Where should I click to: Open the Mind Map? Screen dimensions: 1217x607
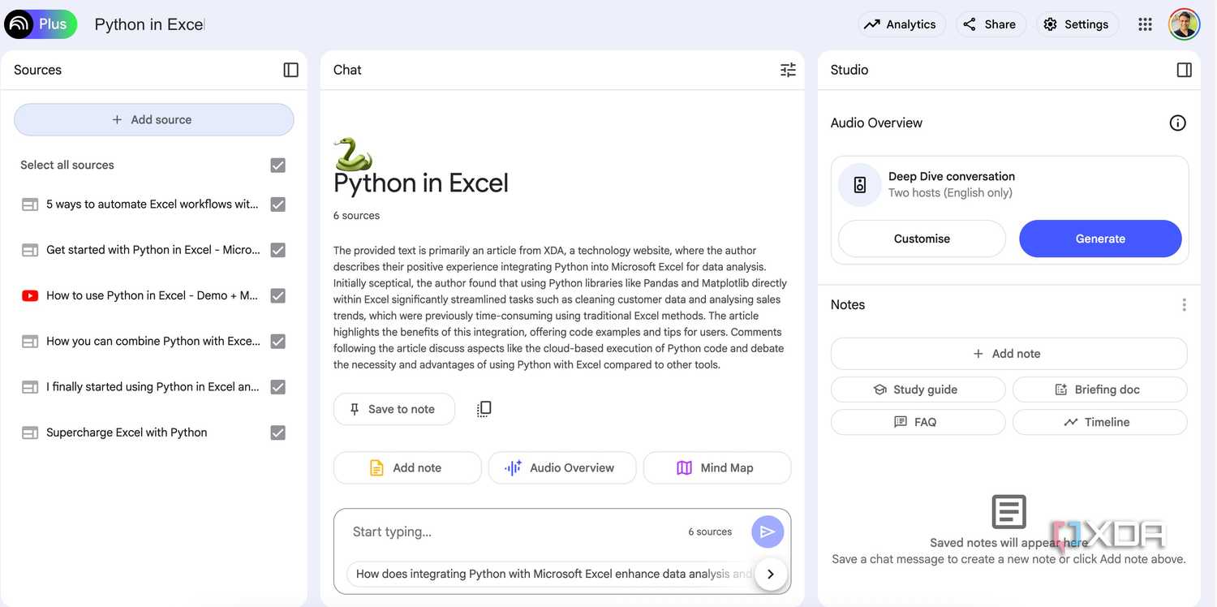[x=717, y=468]
